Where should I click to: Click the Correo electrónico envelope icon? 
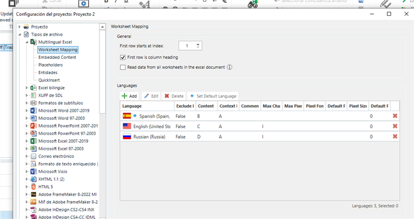[34, 156]
